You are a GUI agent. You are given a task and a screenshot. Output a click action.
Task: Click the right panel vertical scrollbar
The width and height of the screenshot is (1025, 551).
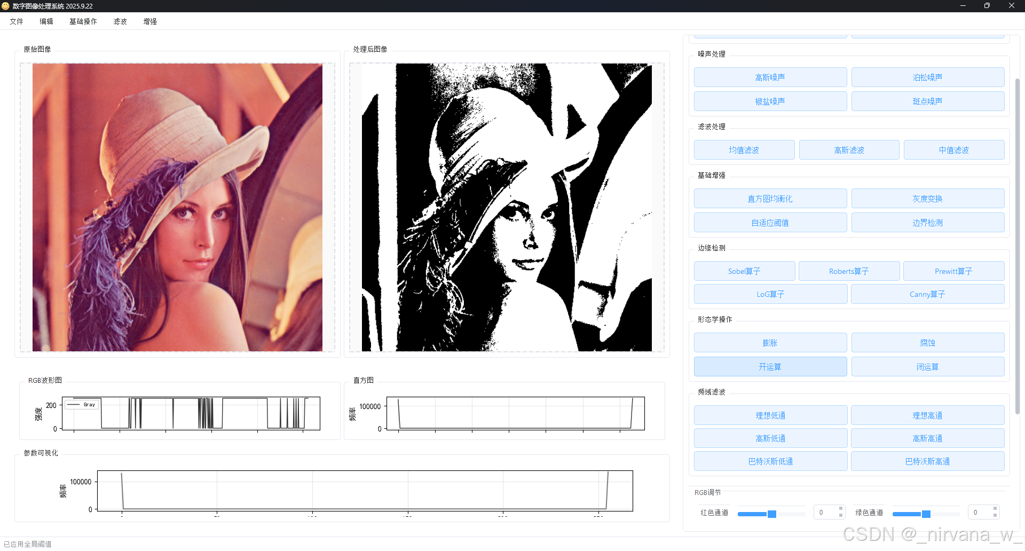[1018, 246]
